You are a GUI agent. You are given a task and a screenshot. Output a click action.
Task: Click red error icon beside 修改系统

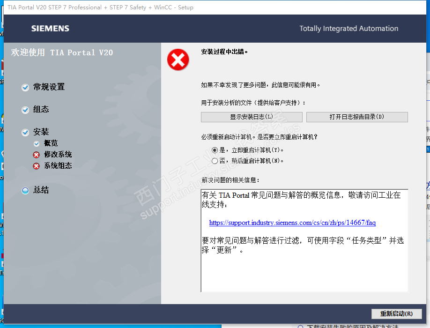[36, 155]
